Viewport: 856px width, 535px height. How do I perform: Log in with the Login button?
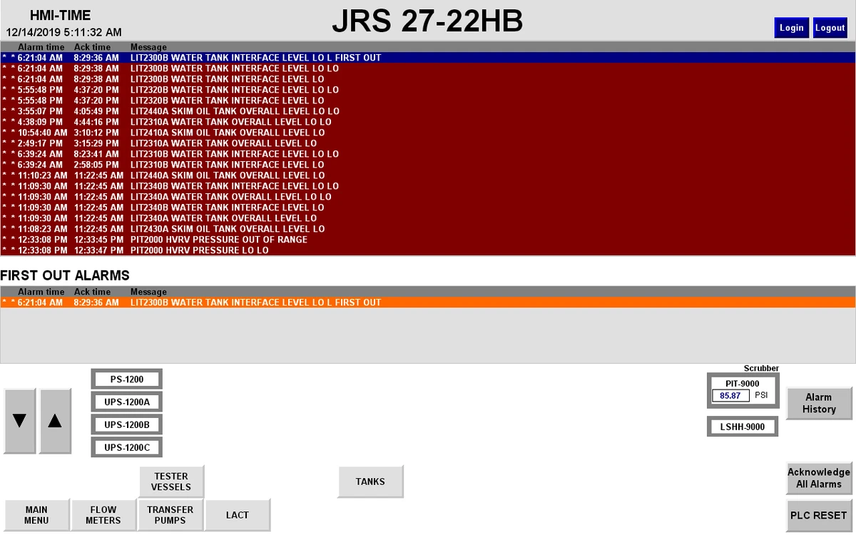pos(791,28)
